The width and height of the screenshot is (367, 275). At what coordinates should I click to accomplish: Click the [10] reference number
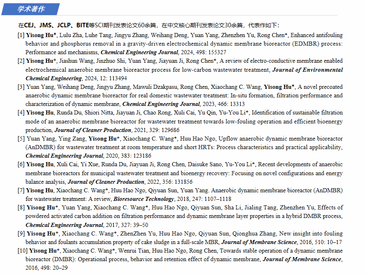click(x=22, y=251)
